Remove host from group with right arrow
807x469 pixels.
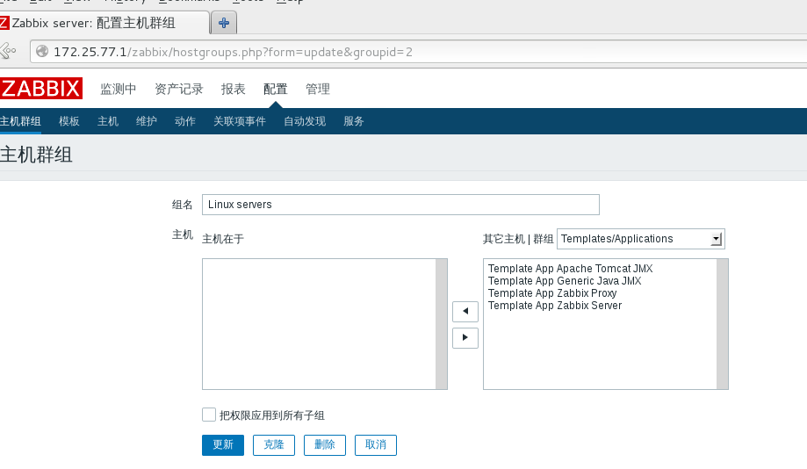[x=465, y=338]
